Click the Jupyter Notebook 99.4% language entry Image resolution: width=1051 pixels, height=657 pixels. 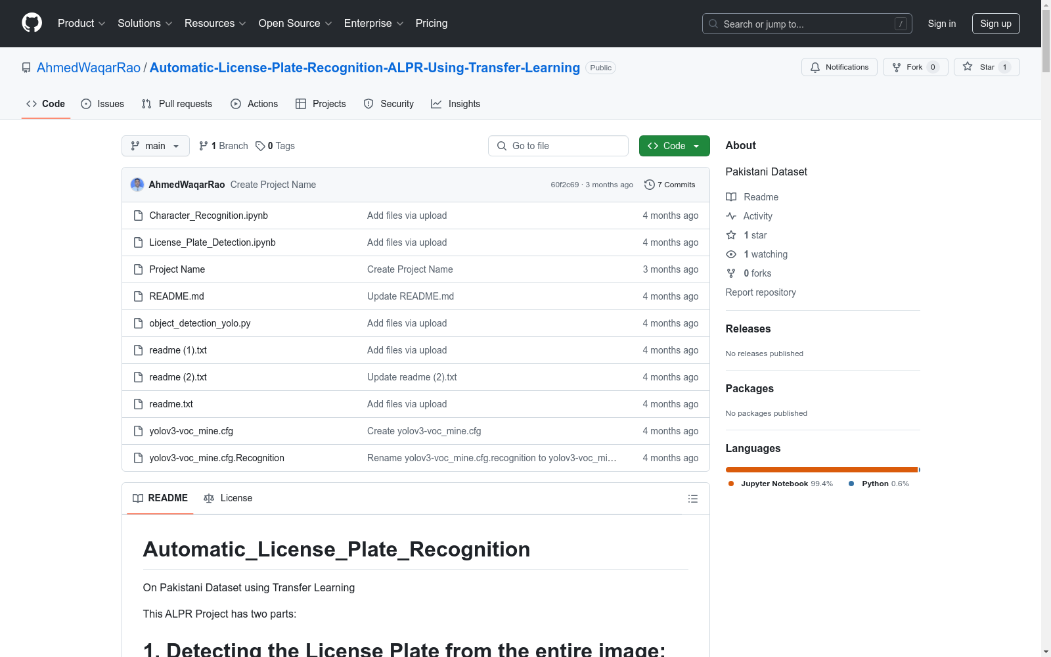[780, 484]
